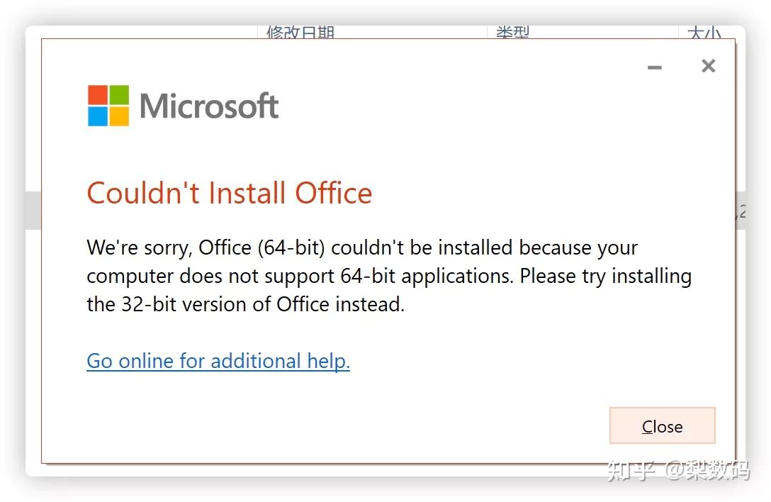Click the X icon on the dialog
The image size is (771, 502).
(708, 65)
